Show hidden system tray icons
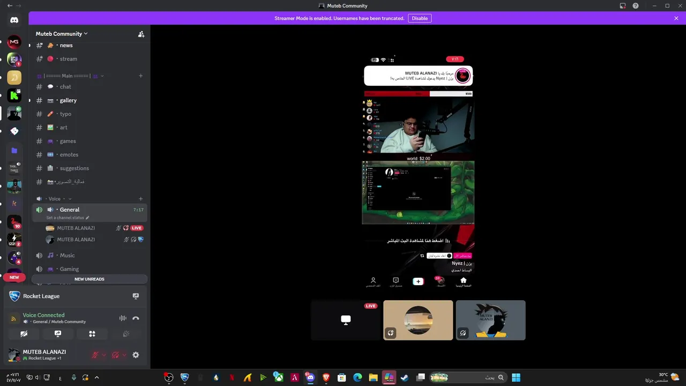The height and width of the screenshot is (386, 686). [x=96, y=377]
